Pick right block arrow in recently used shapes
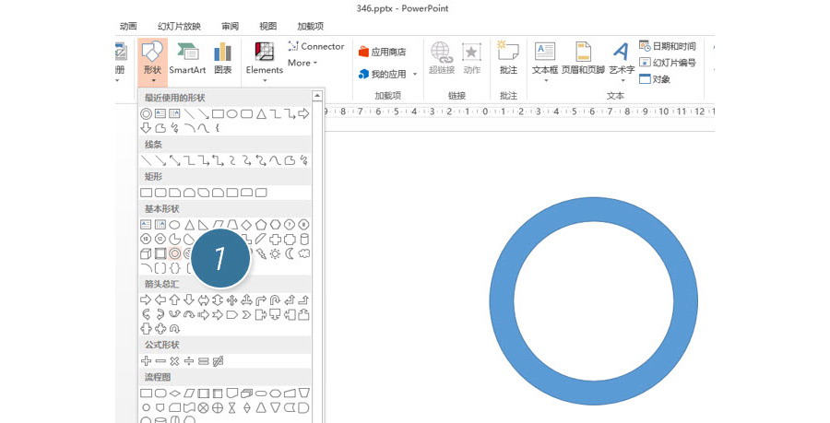This screenshot has height=423, width=830. (x=303, y=113)
